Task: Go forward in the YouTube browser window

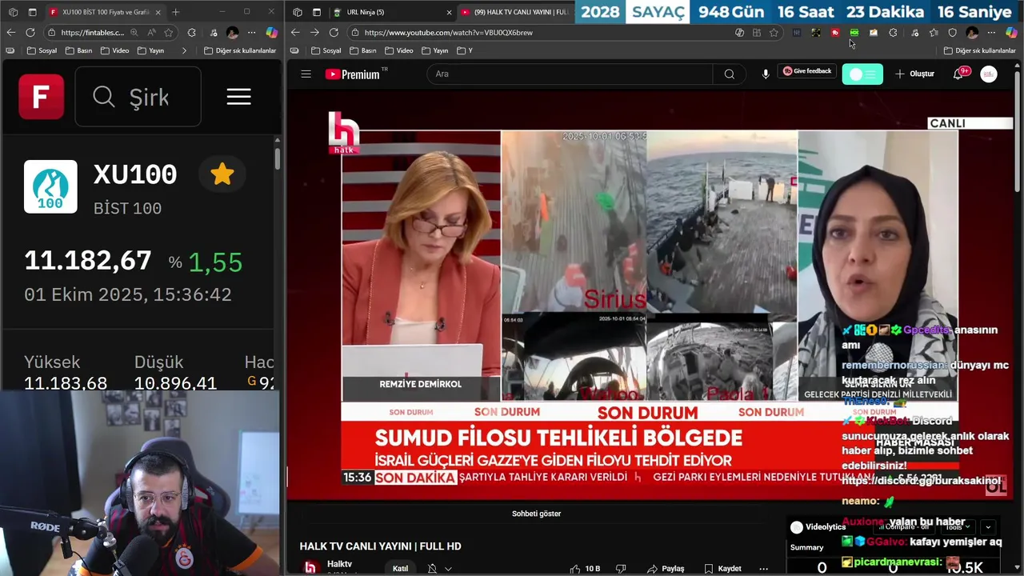Action: (314, 33)
